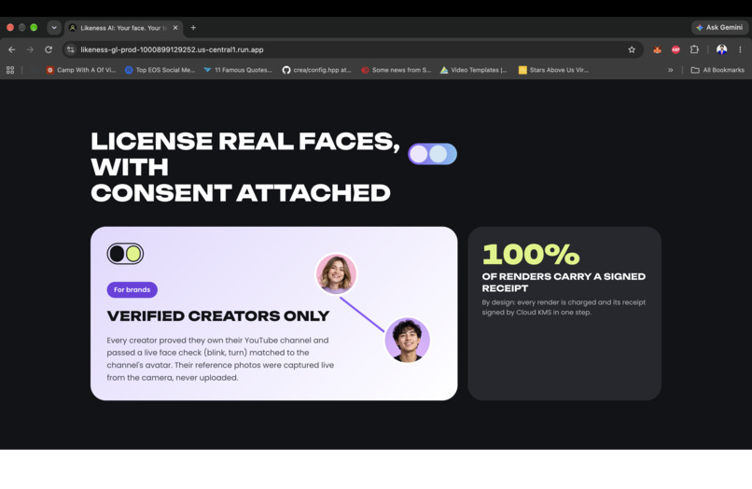This screenshot has height=489, width=752.
Task: Open Camp With A Of Vi... bookmark
Action: (x=80, y=70)
